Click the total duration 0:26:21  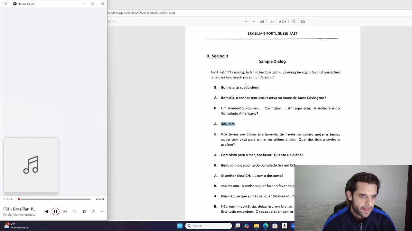coord(100,199)
